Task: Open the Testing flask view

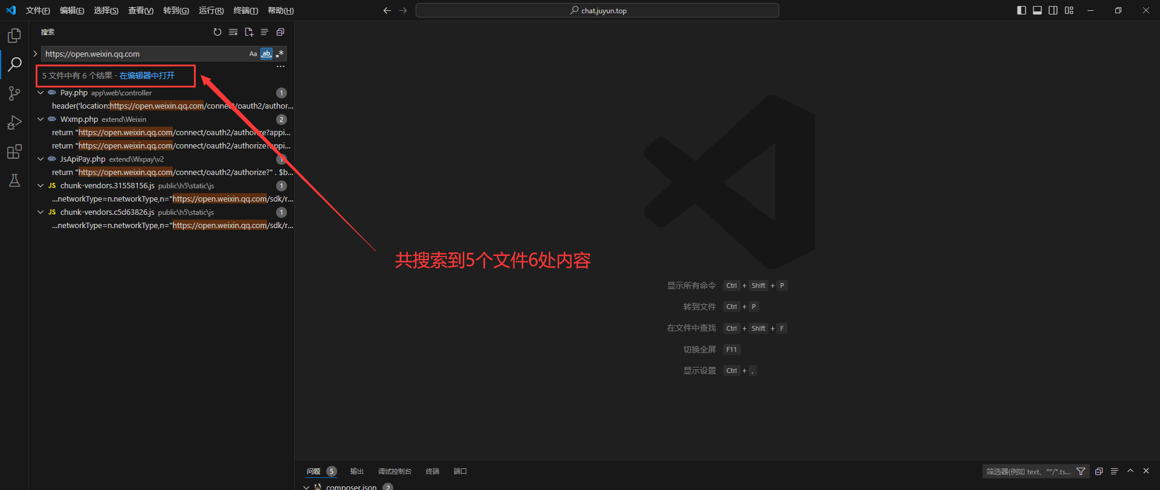Action: [14, 180]
